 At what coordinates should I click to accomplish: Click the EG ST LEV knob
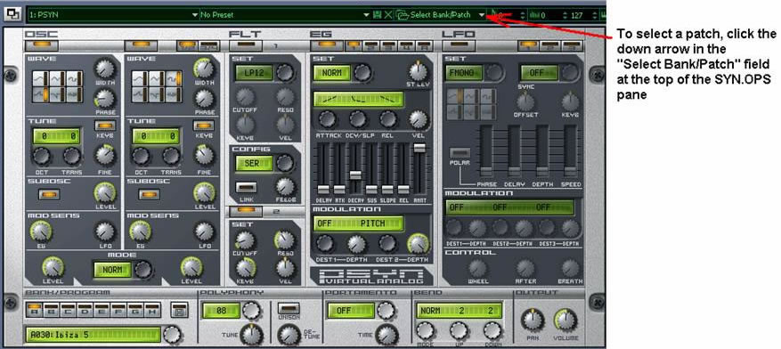418,71
